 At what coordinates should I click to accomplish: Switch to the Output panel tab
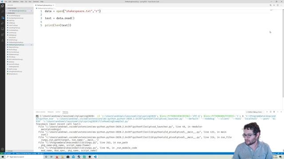(58, 112)
